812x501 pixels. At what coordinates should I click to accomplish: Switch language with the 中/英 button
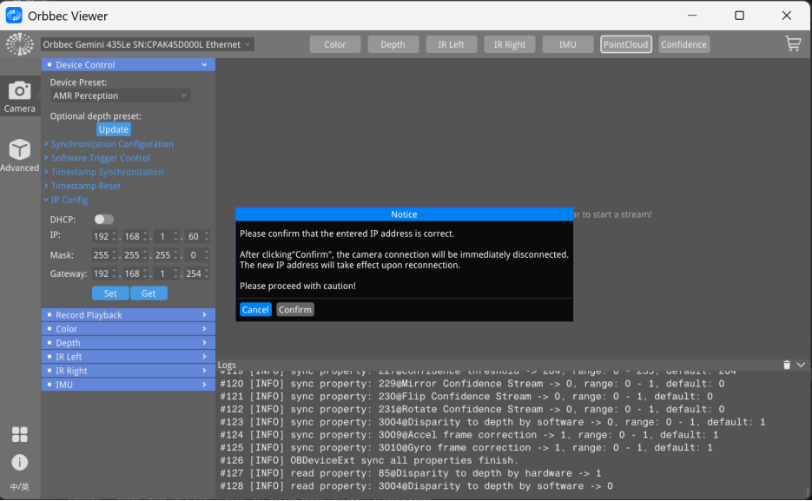(19, 487)
